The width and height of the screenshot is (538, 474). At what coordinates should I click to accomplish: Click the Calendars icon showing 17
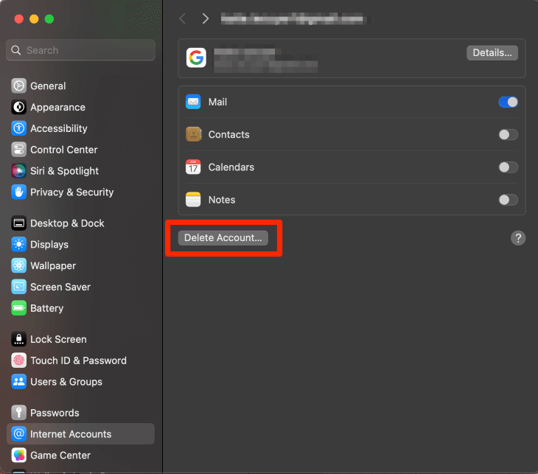coord(193,167)
